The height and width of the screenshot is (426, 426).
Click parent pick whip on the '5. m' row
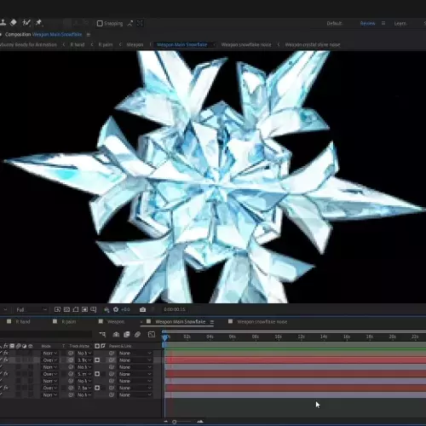pos(112,374)
